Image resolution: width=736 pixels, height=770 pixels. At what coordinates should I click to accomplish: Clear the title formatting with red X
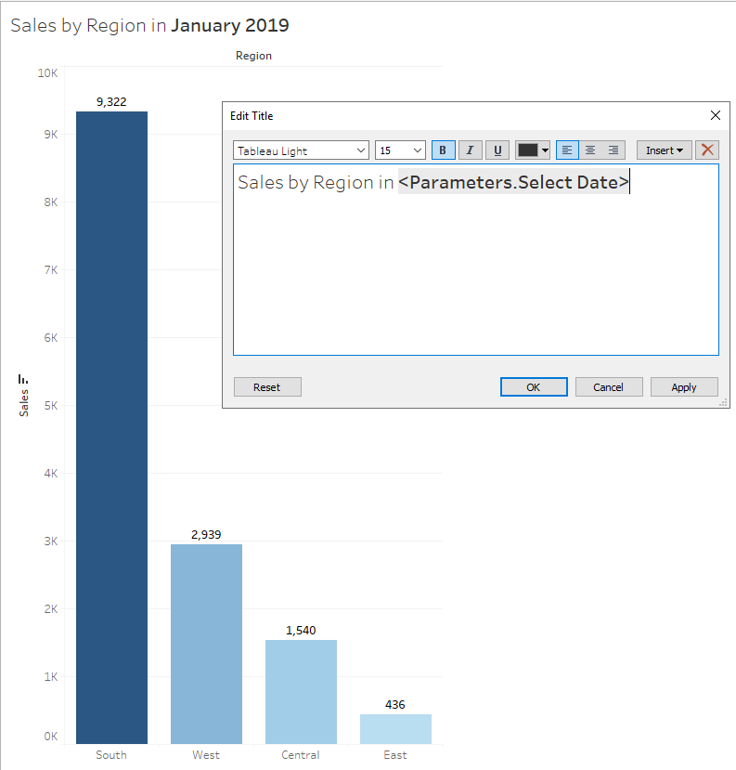(x=707, y=150)
